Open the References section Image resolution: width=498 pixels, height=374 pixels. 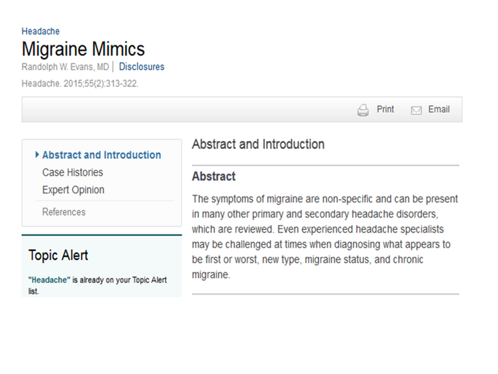pyautogui.click(x=64, y=212)
